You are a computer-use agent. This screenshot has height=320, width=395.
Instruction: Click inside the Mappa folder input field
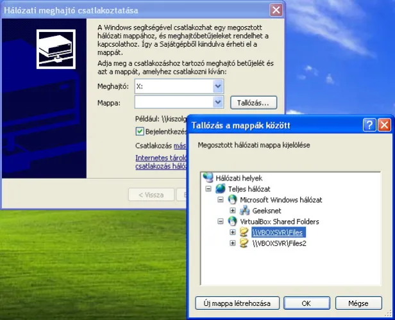point(174,102)
